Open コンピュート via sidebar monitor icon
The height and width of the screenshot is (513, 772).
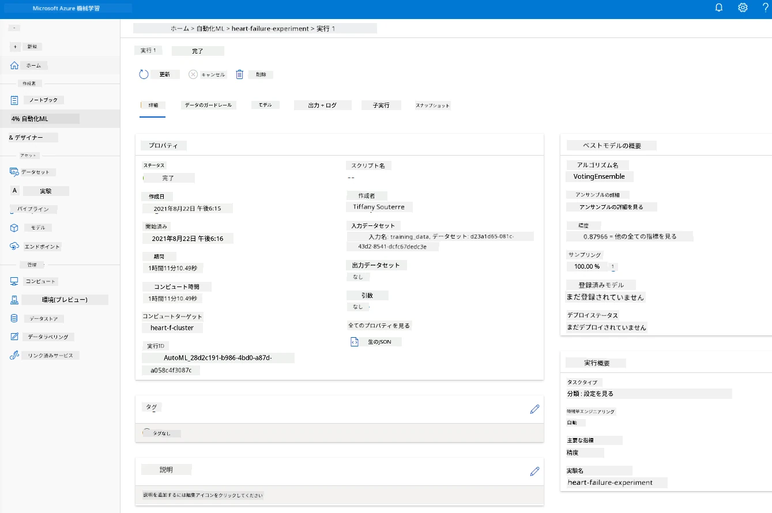(x=14, y=281)
